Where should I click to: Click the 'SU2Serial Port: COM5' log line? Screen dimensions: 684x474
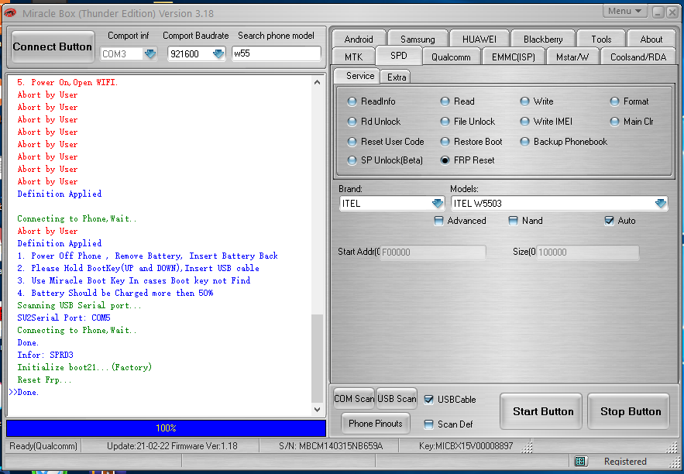coord(64,318)
